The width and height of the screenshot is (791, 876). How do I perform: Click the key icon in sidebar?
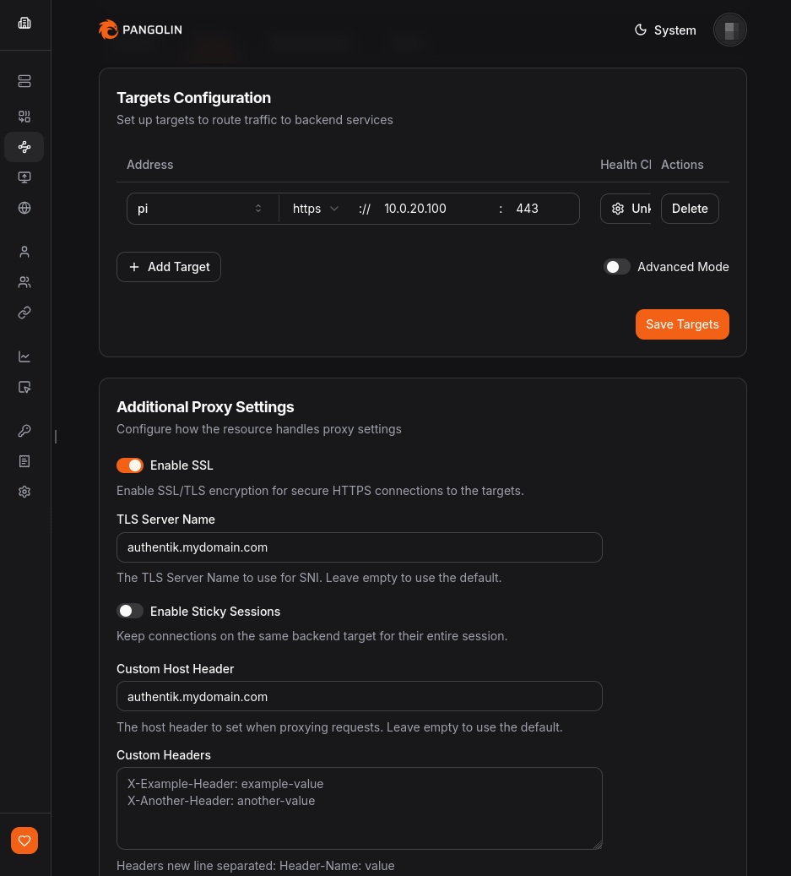pyautogui.click(x=24, y=431)
